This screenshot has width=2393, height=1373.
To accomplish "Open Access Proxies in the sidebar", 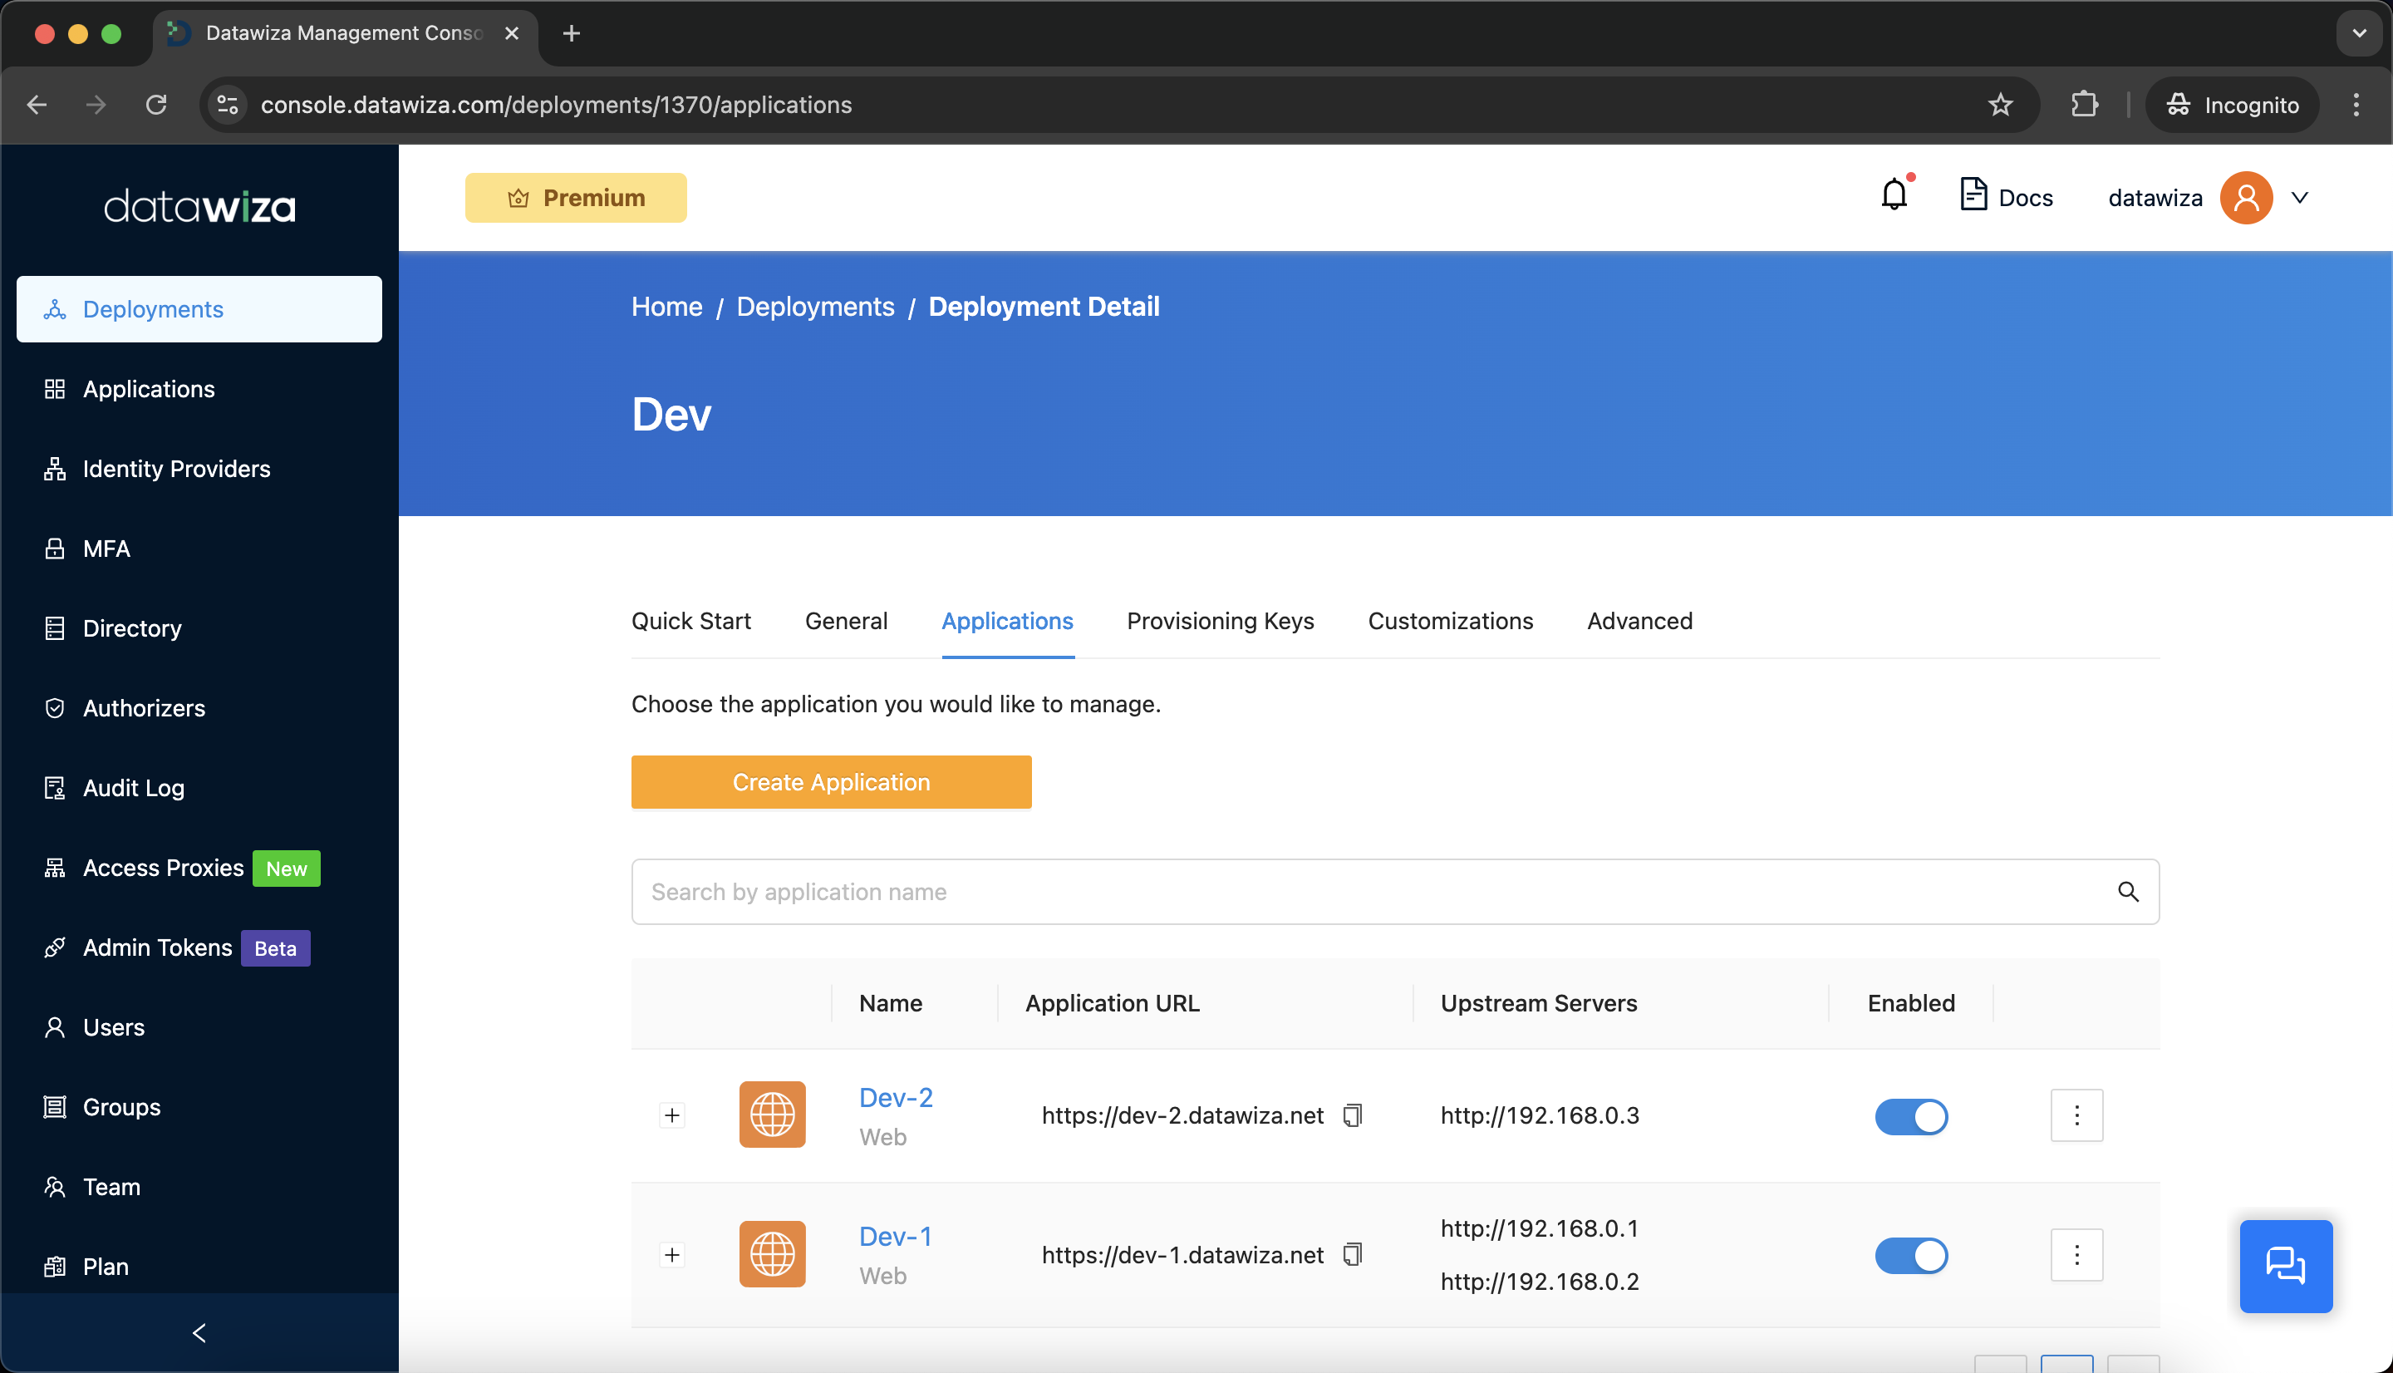I will [x=199, y=868].
